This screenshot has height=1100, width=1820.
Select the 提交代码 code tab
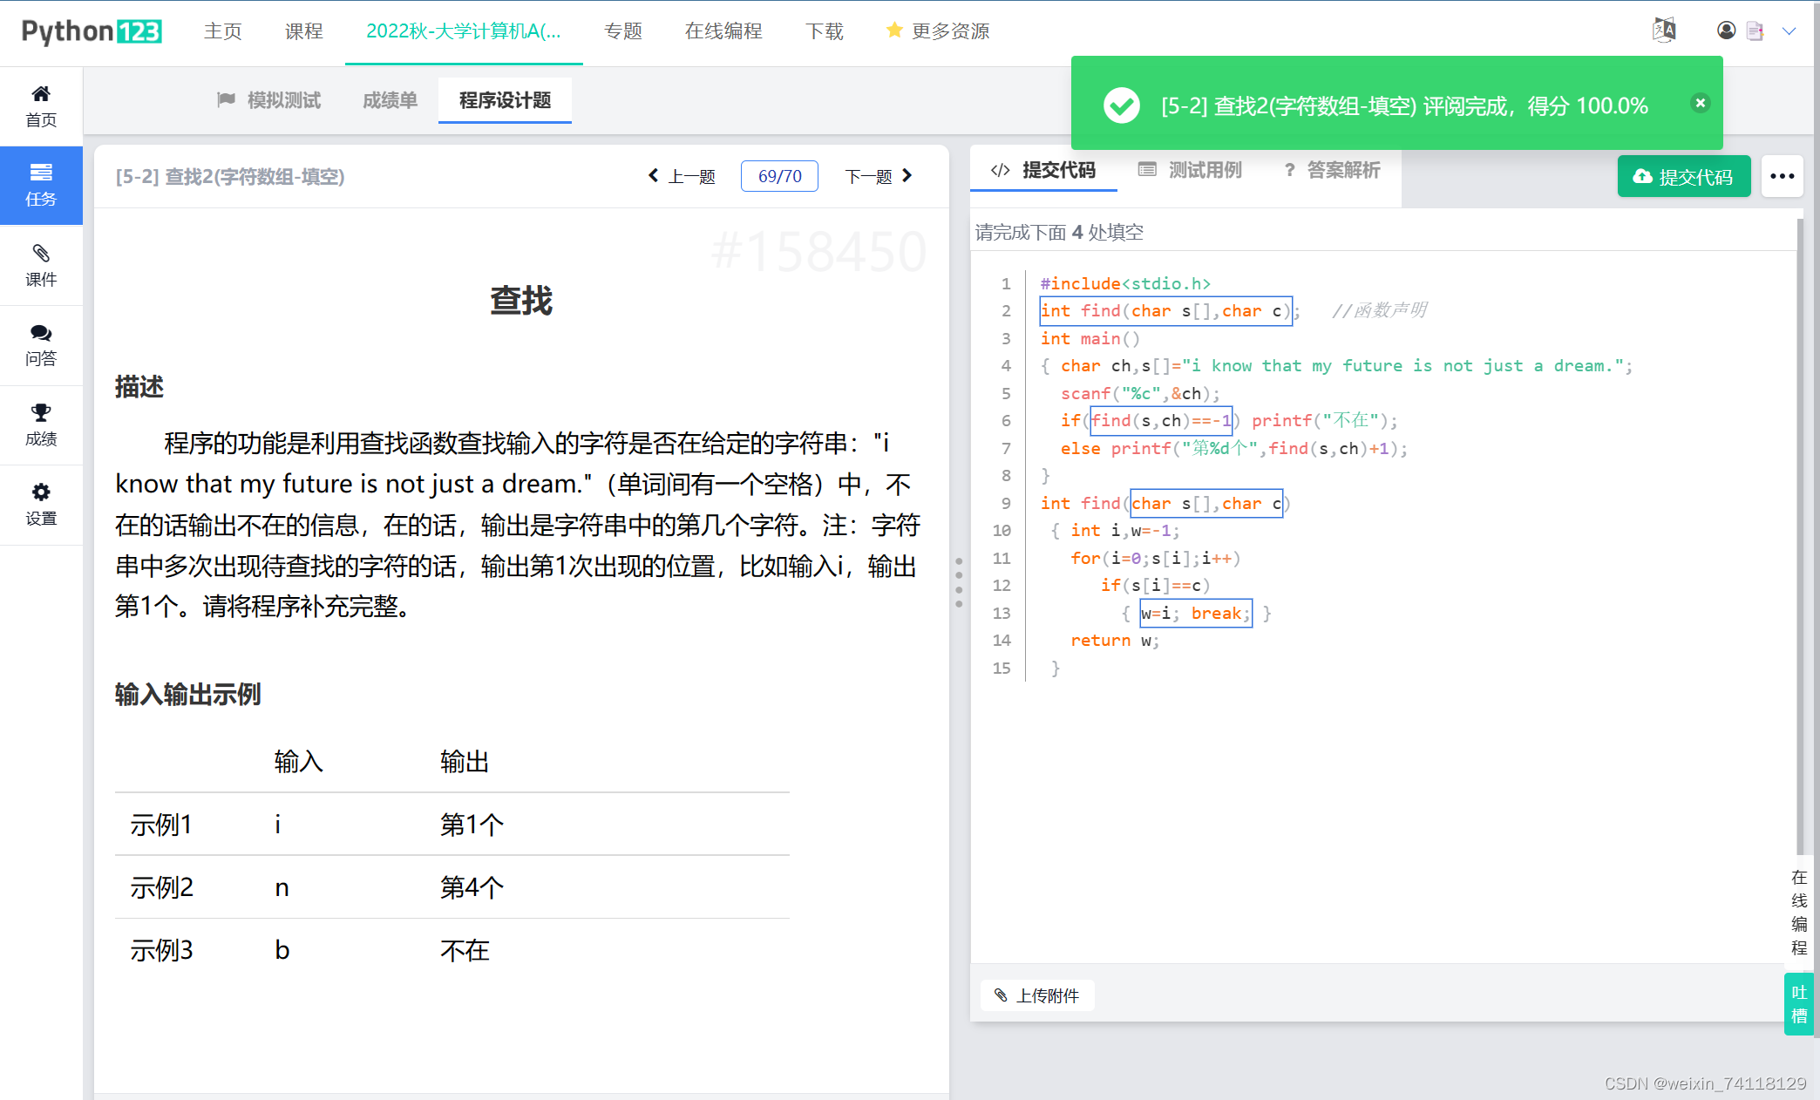[x=1043, y=170]
